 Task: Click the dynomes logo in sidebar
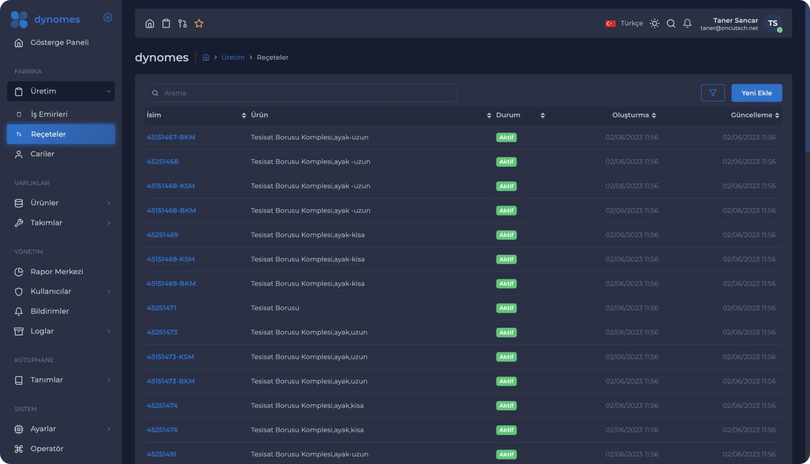(x=45, y=19)
